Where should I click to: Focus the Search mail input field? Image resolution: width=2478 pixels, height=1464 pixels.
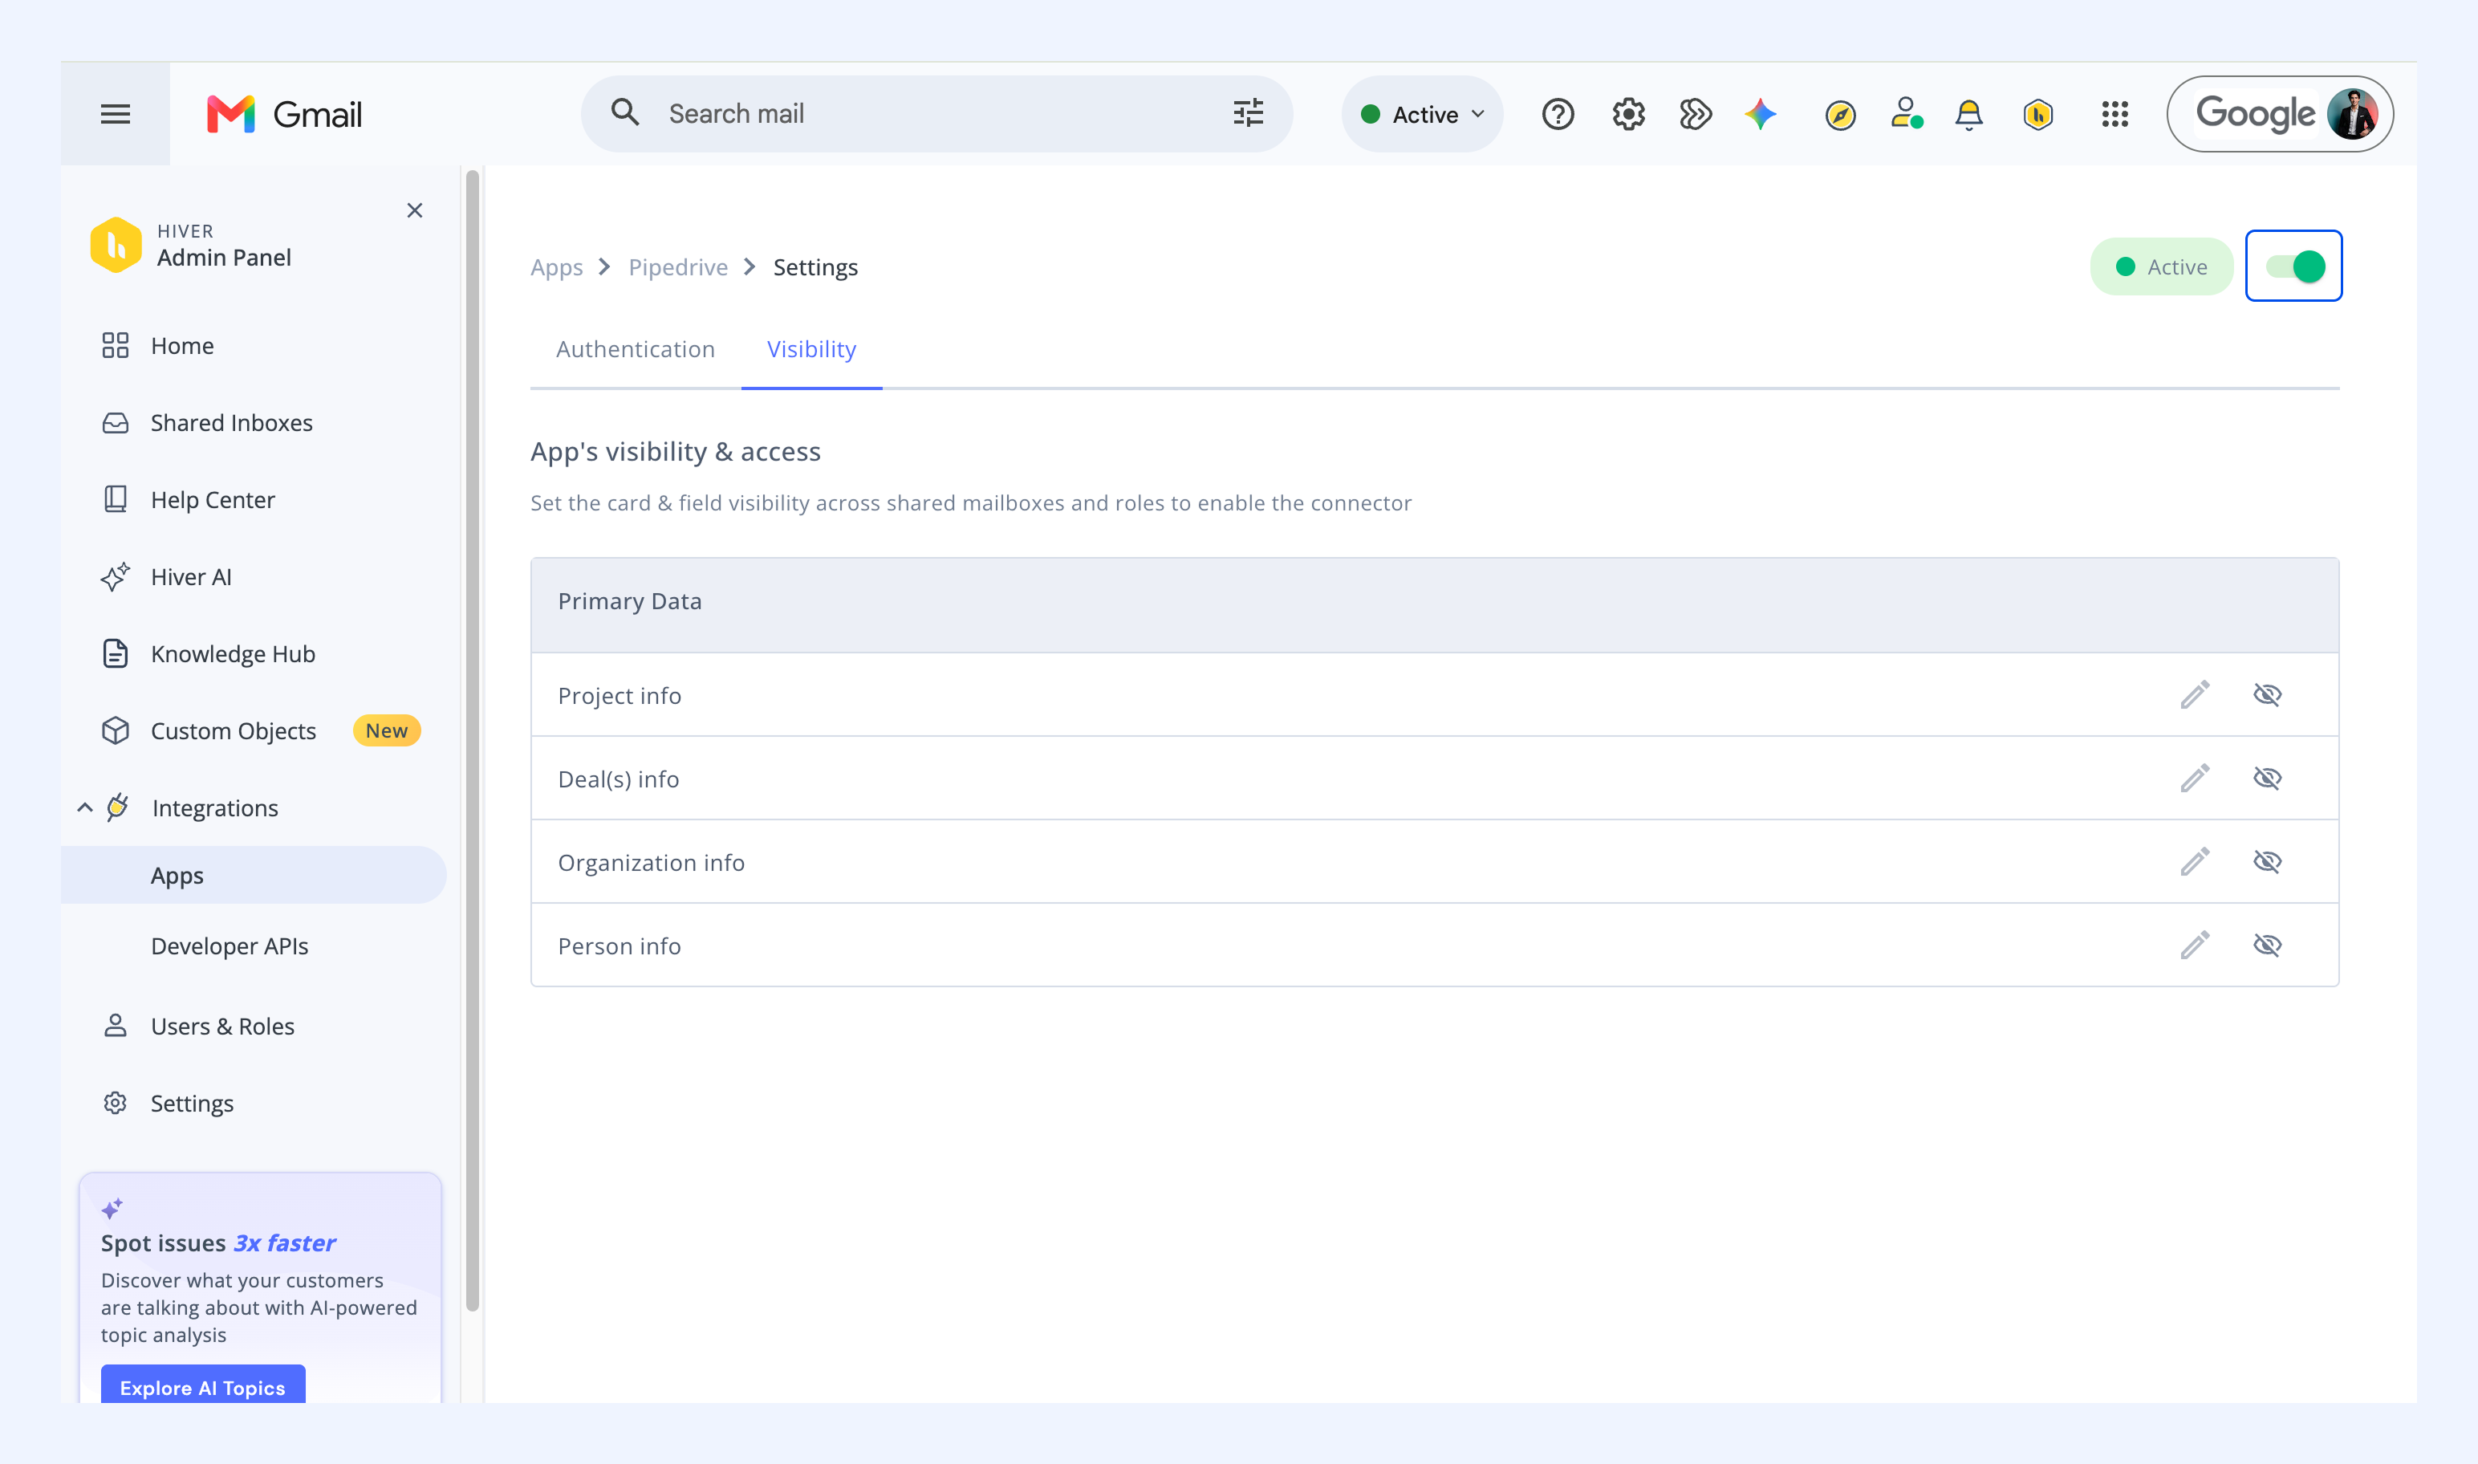(936, 113)
